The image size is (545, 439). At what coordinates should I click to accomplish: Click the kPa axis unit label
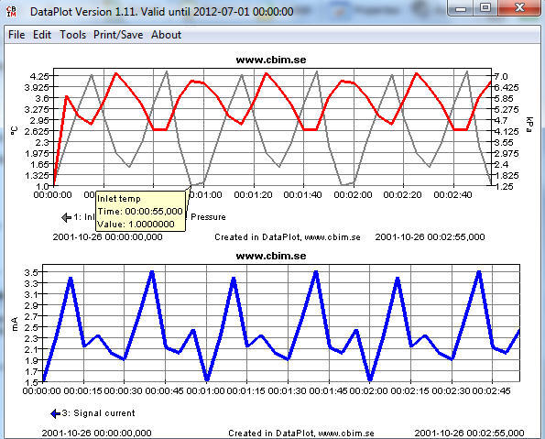tap(529, 125)
